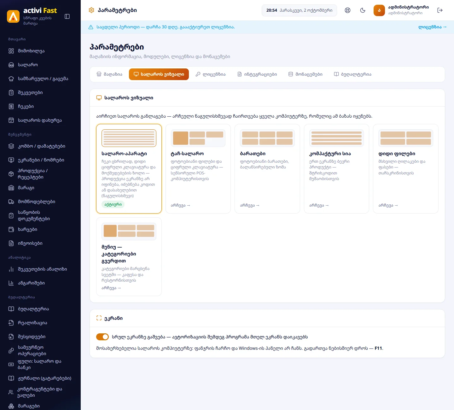Select the სალაროს ვიზუალი tab
Viewport: 454px width, 410px height.
159,74
